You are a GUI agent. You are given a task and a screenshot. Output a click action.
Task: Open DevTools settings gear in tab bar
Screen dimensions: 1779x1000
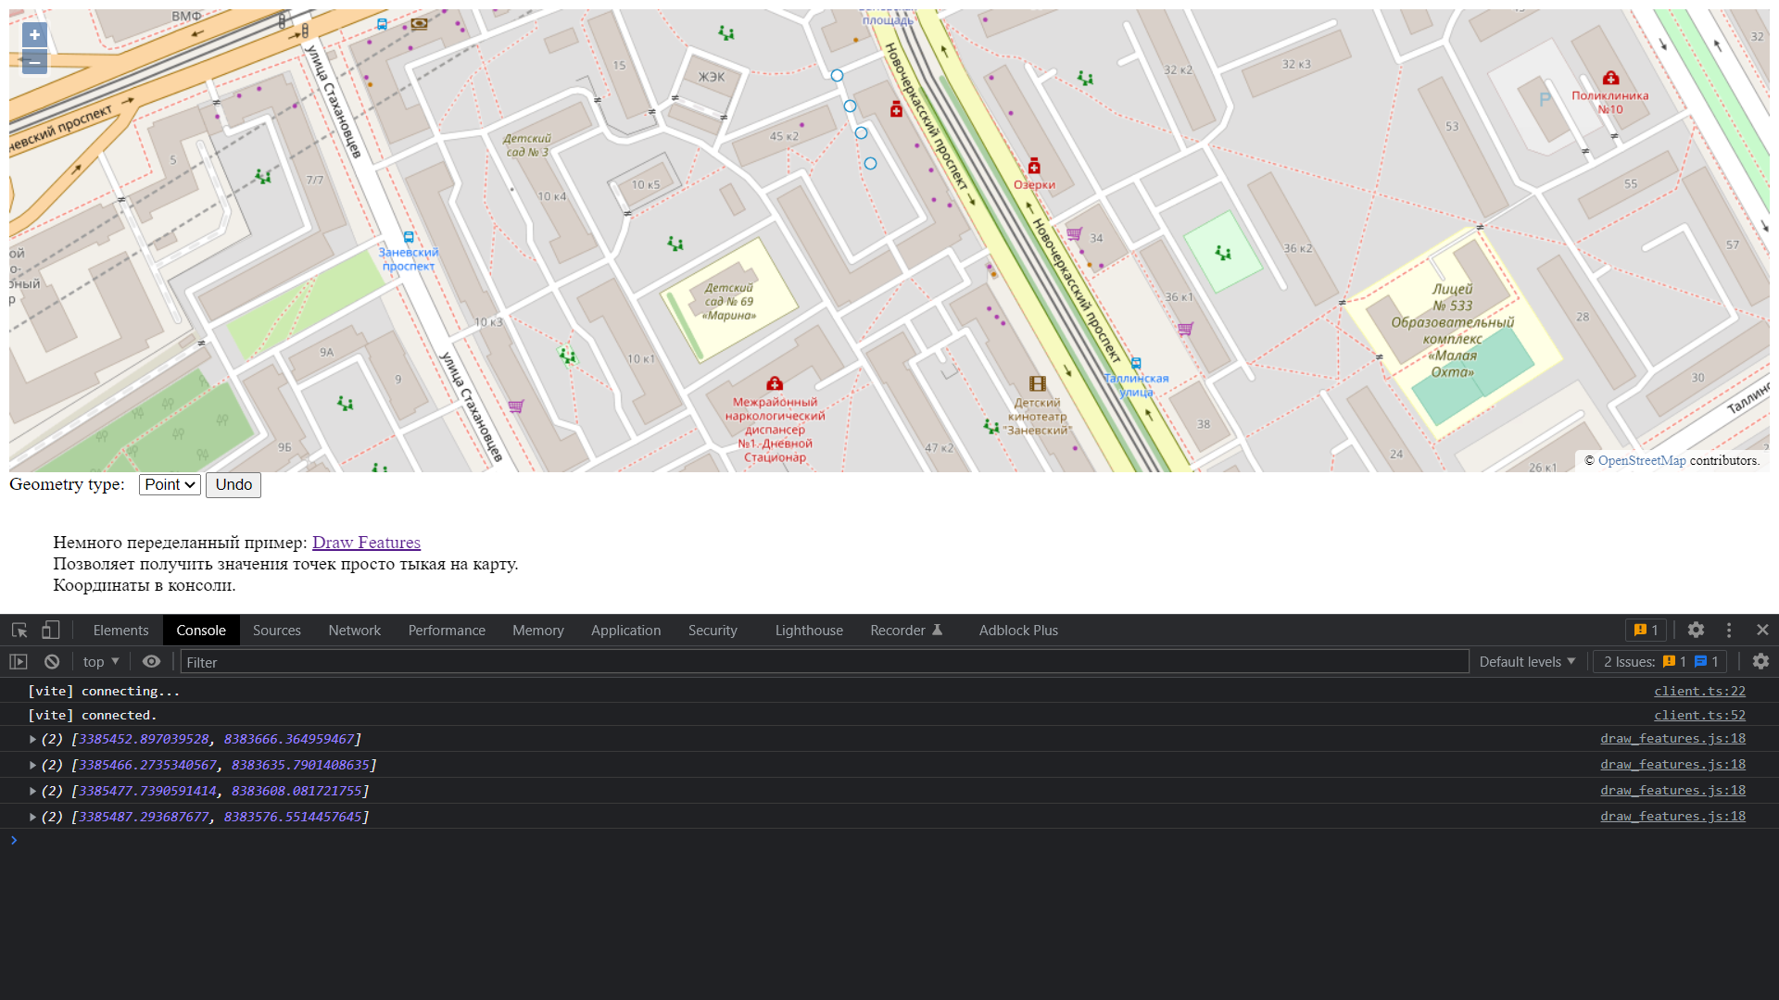(1696, 630)
